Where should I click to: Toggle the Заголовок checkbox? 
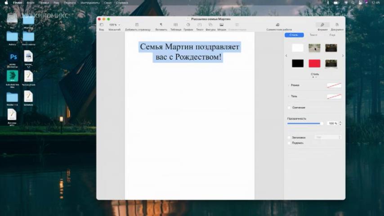289,138
